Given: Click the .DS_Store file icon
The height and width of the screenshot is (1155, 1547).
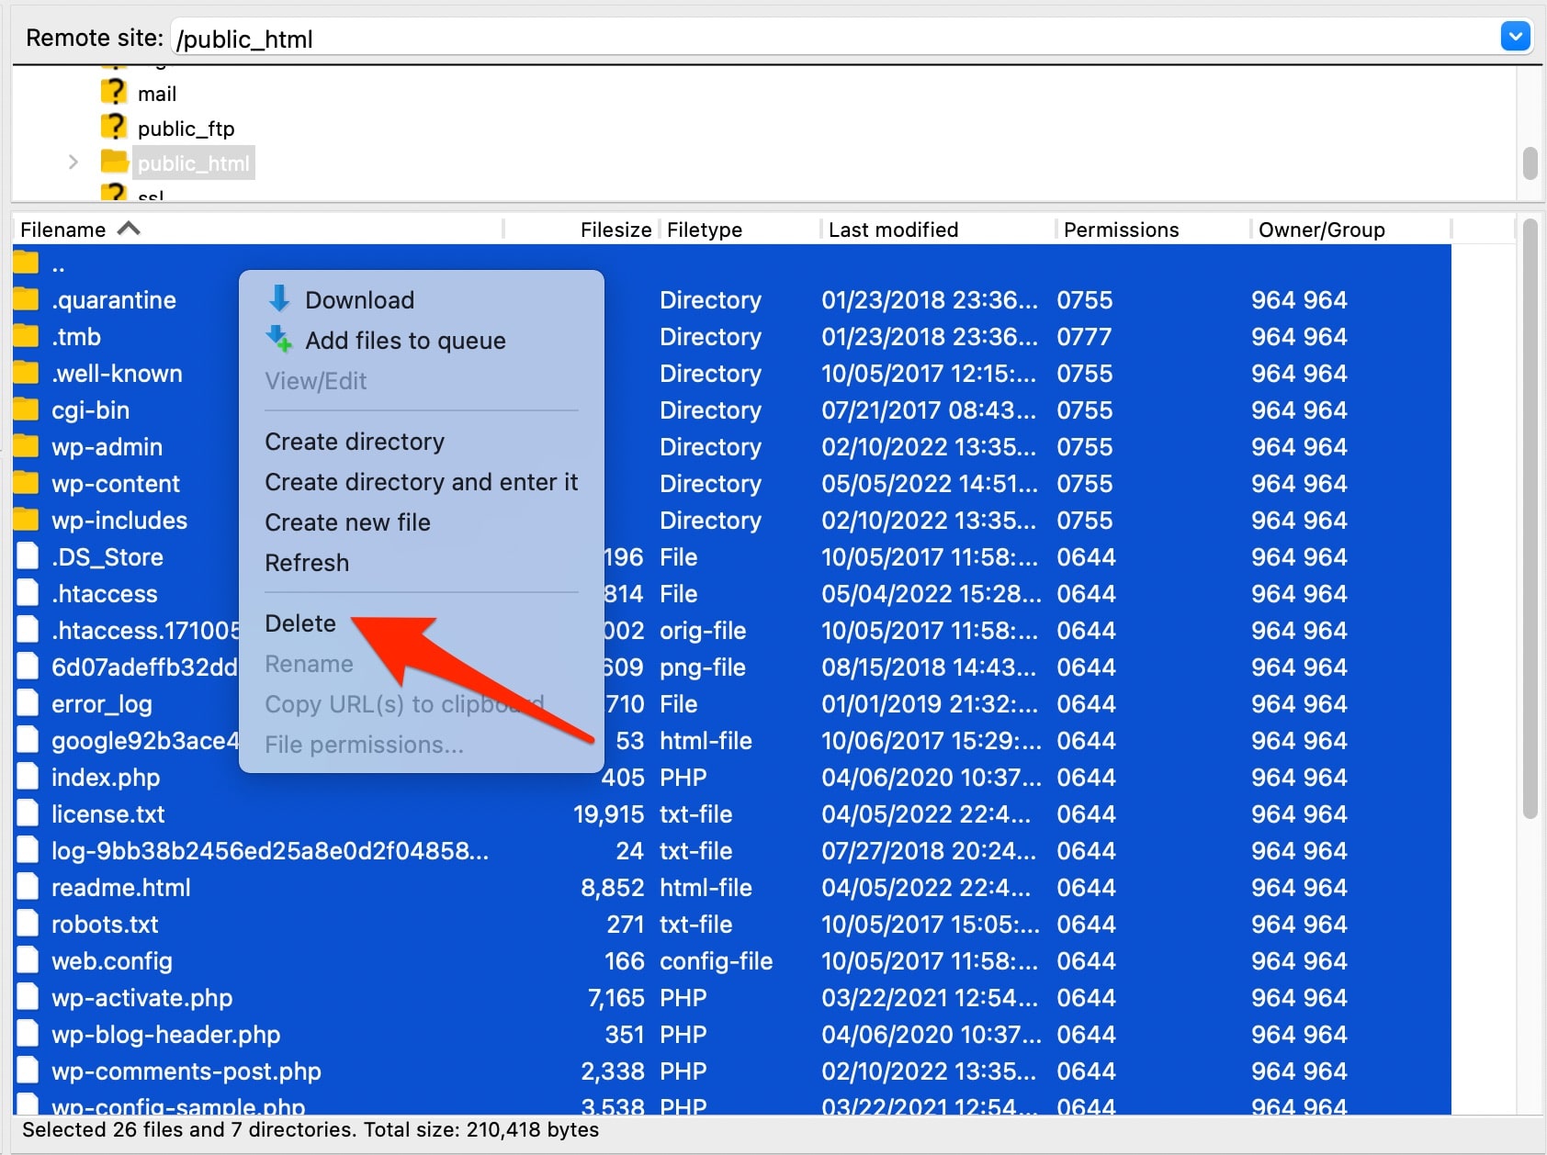Looking at the screenshot, I should pos(28,556).
